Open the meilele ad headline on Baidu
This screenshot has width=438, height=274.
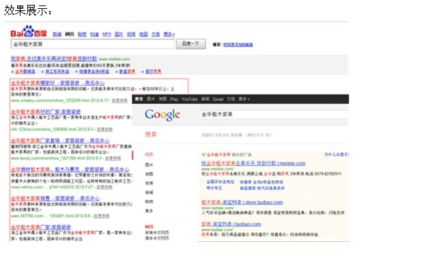(x=54, y=59)
